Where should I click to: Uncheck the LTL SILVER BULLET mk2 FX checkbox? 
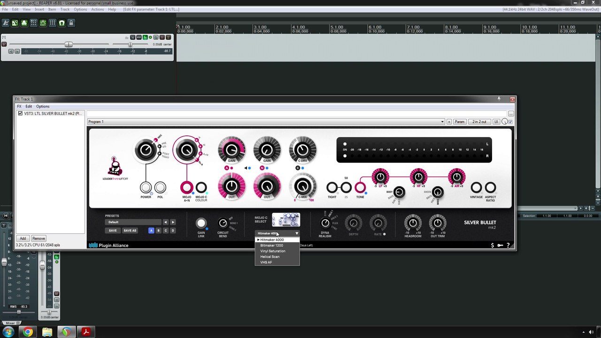click(x=20, y=114)
